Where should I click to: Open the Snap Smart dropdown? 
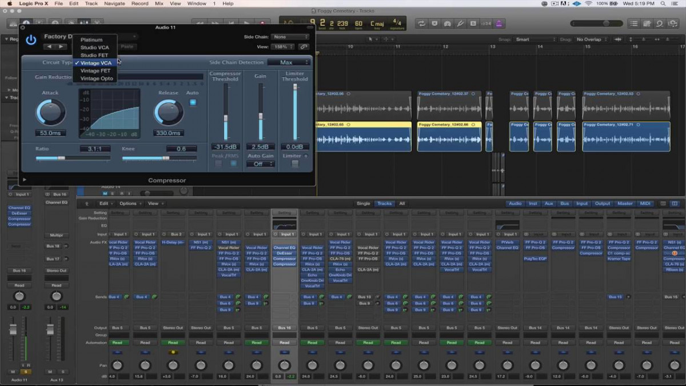point(534,39)
